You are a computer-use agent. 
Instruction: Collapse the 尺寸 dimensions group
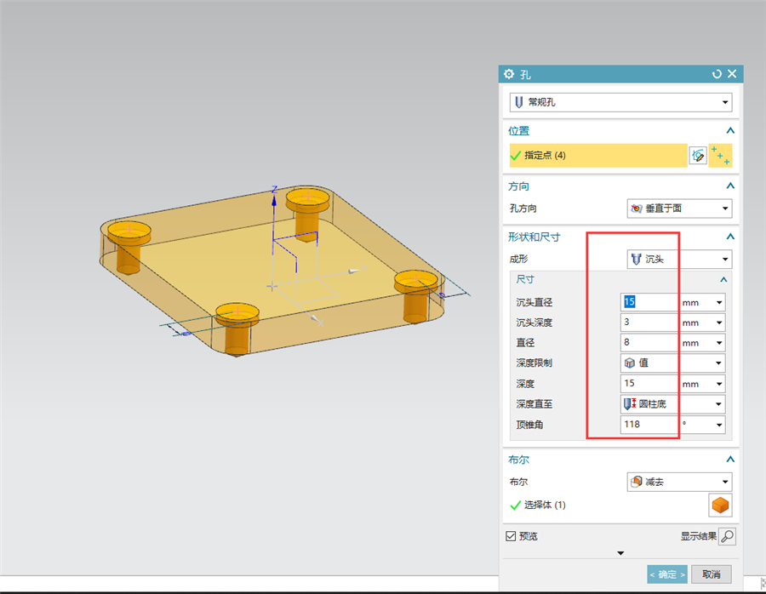click(723, 279)
